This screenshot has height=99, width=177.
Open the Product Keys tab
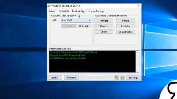click(79, 11)
